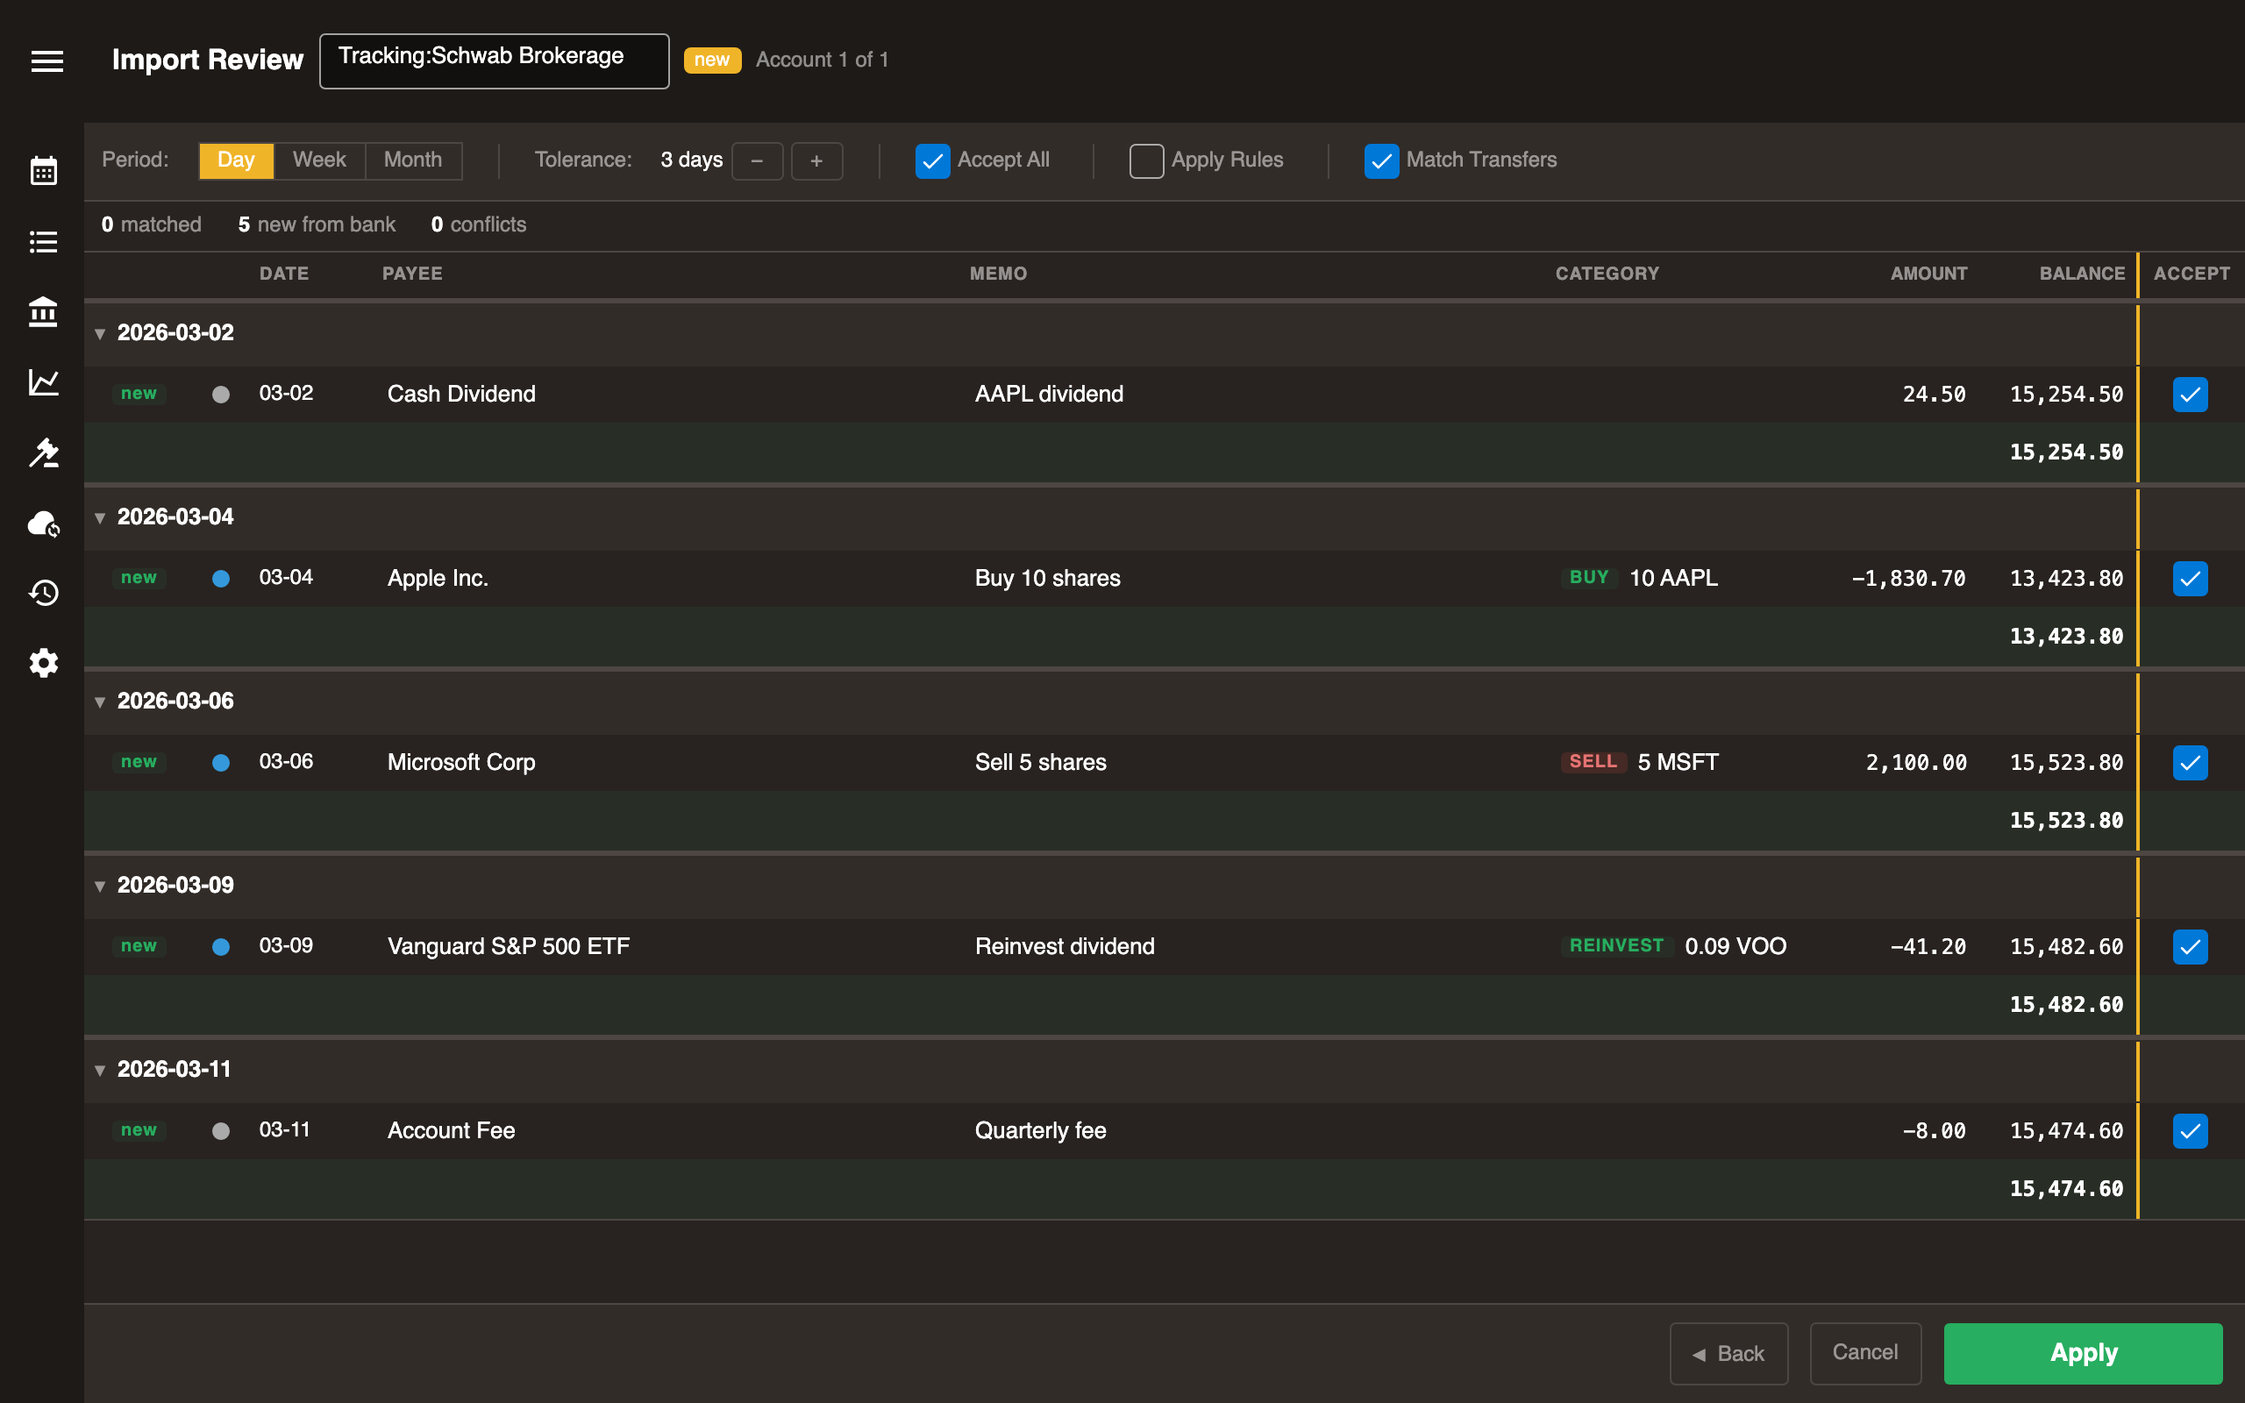Viewport: 2245px width, 1403px height.
Task: Click the green Apply button
Action: 2083,1353
